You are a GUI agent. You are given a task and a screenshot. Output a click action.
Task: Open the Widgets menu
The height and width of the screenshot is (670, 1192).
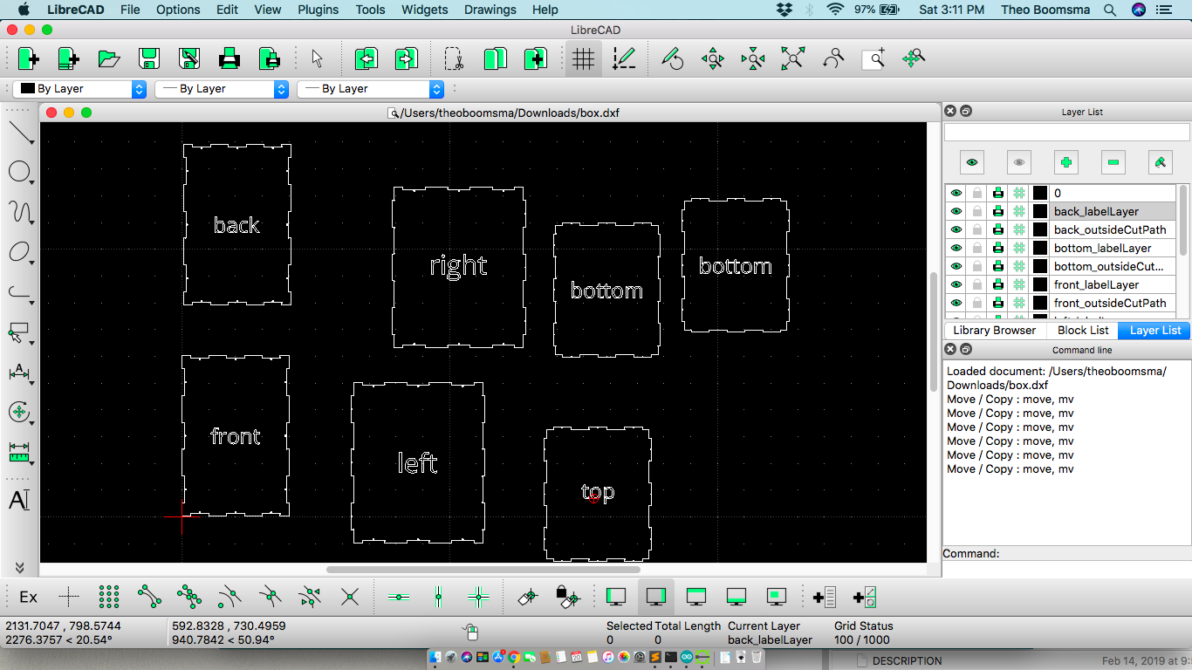[x=425, y=10]
